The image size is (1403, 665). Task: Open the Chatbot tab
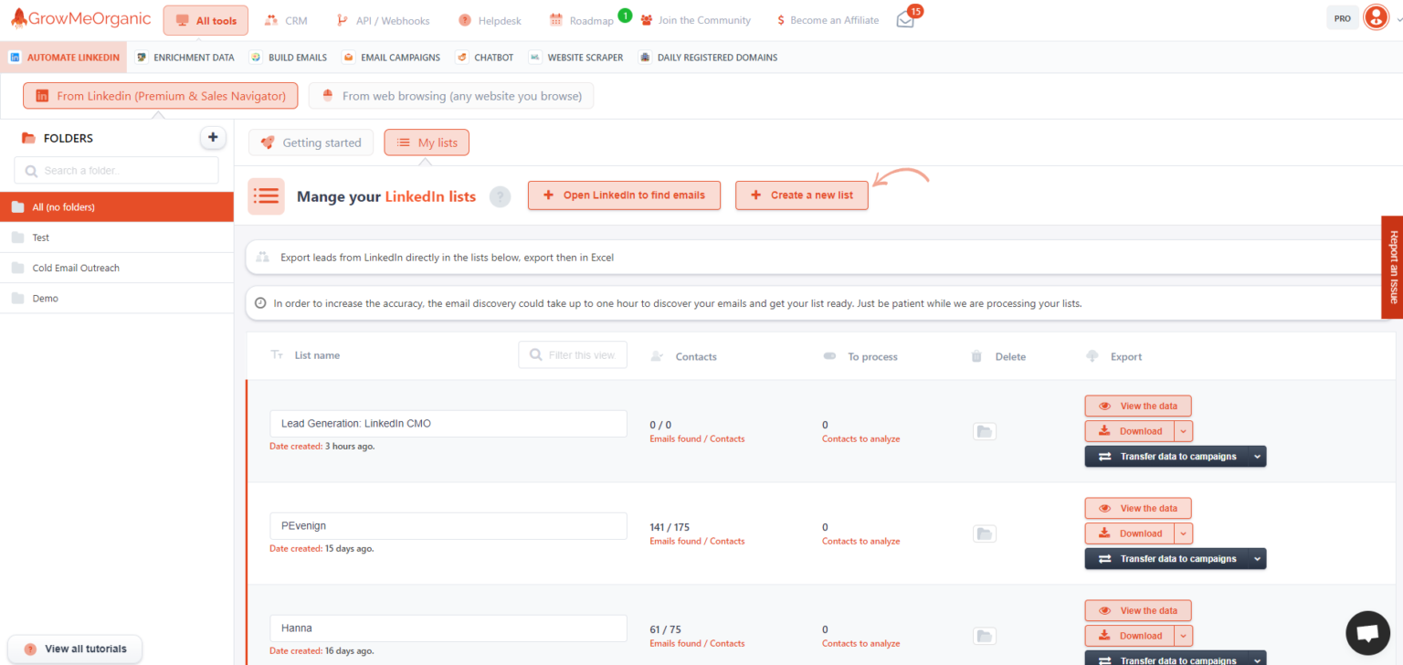tap(485, 58)
